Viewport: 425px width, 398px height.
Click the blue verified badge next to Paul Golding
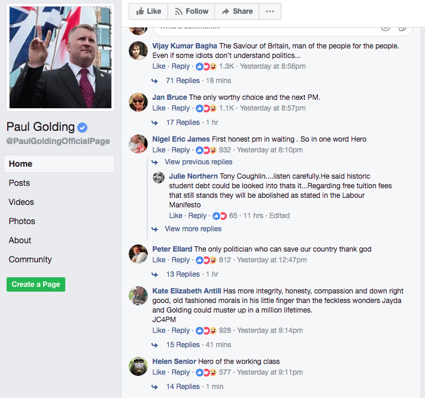tap(82, 127)
